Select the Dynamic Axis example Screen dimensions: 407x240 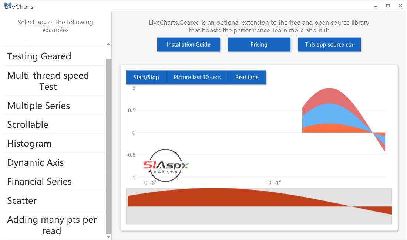click(54, 162)
